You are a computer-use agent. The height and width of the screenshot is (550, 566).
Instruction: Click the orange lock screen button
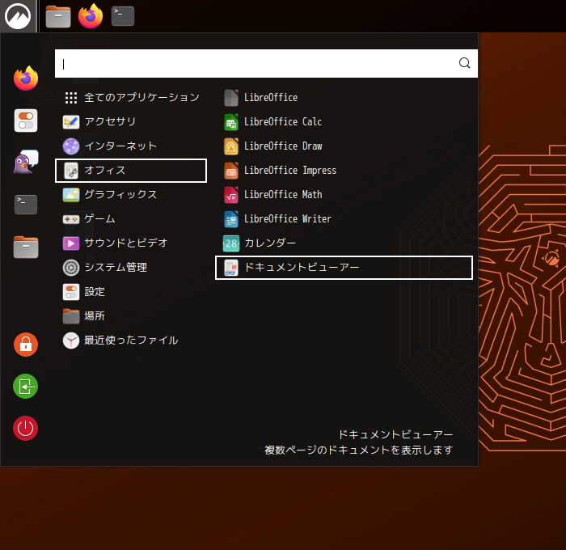click(26, 345)
